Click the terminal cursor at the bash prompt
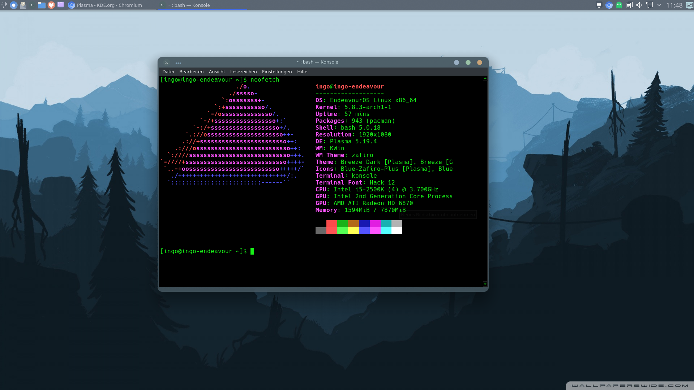 click(252, 251)
